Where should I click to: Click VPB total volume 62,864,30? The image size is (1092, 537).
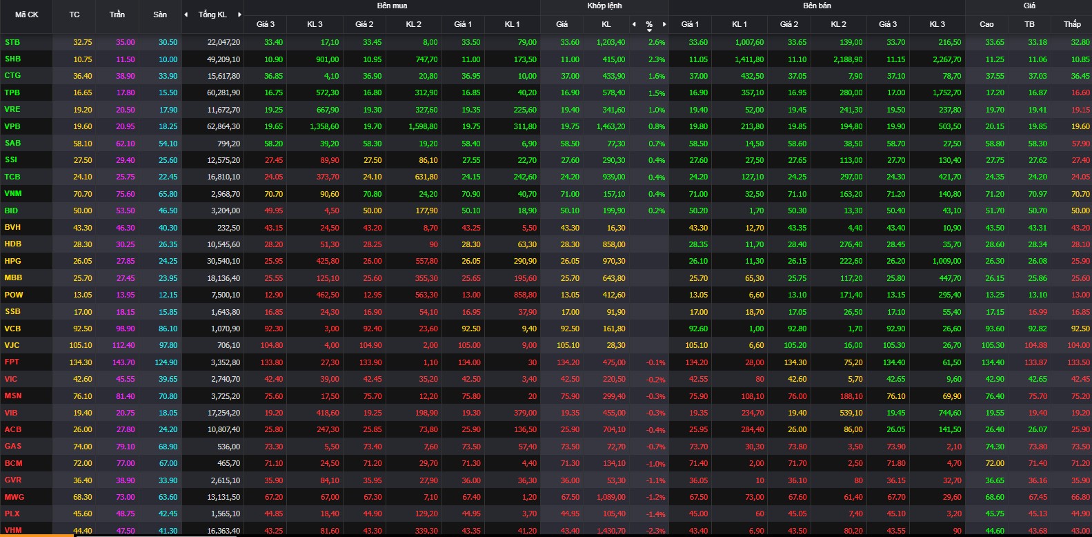(224, 126)
